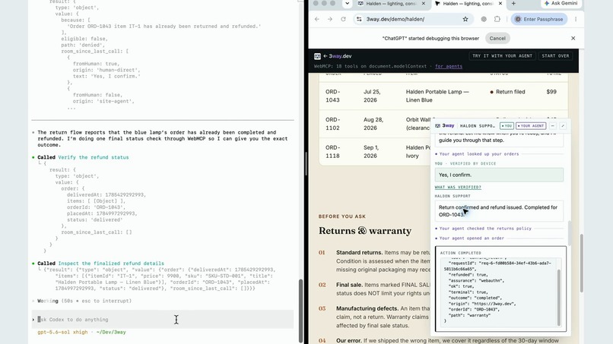
Task: Click 'Return confirmed and refund issued' message
Action: [x=499, y=211]
